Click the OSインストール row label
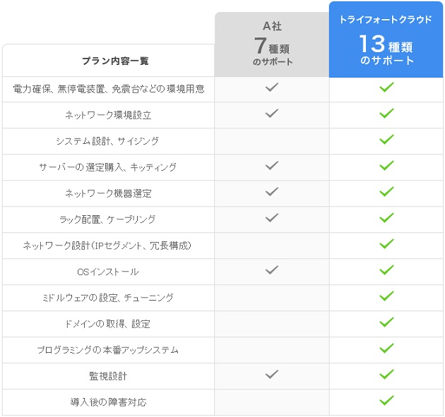 108,272
